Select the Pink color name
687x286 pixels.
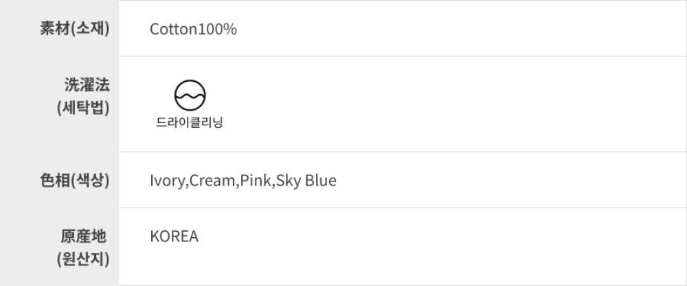point(257,181)
